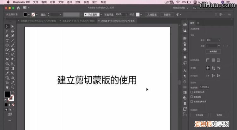Select the Gradient tool
Screen dimensions: 237x130
(x=13, y=69)
